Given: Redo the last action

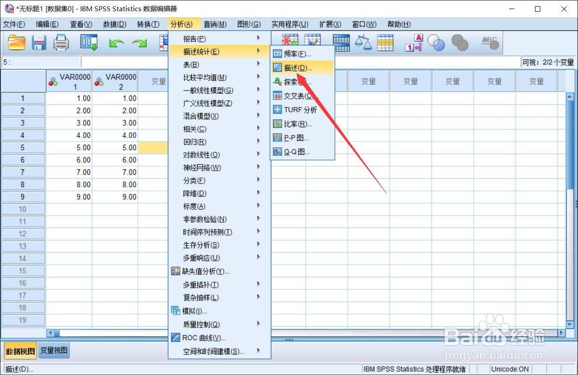Looking at the screenshot, I should click(140, 42).
